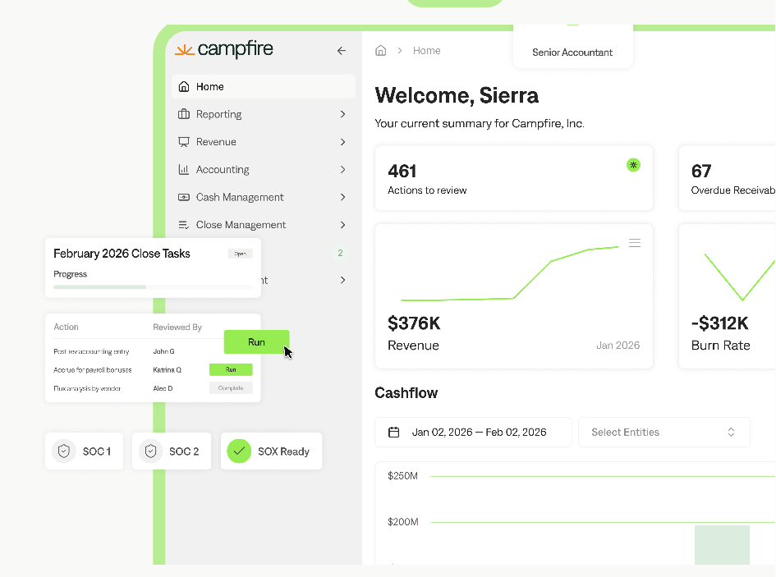This screenshot has height=577, width=776.
Task: Click the Accounting bar chart icon
Action: pos(184,170)
